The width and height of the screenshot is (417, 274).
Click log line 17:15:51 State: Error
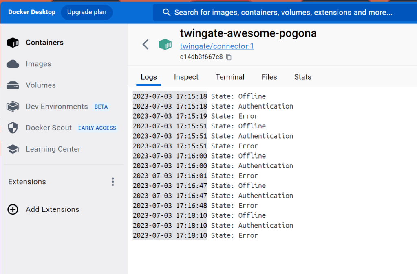coord(195,146)
